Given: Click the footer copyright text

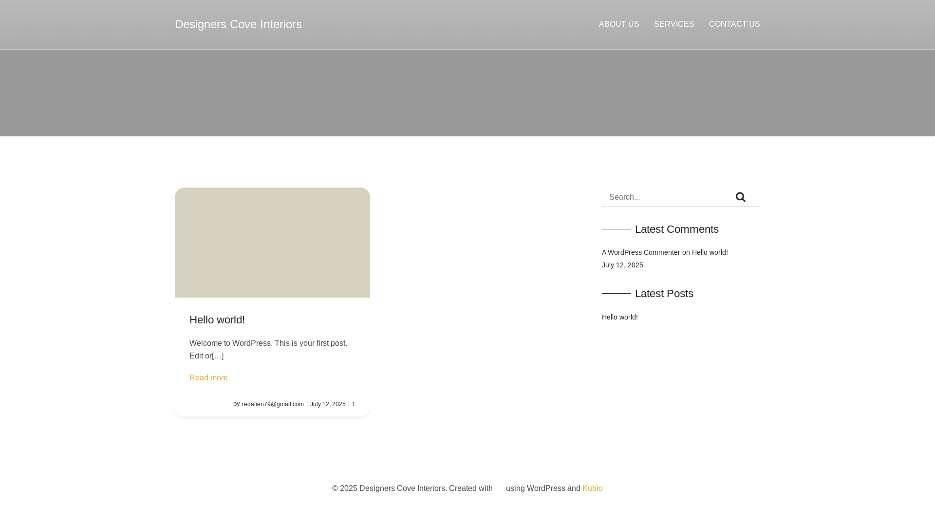Looking at the screenshot, I should coord(467,488).
